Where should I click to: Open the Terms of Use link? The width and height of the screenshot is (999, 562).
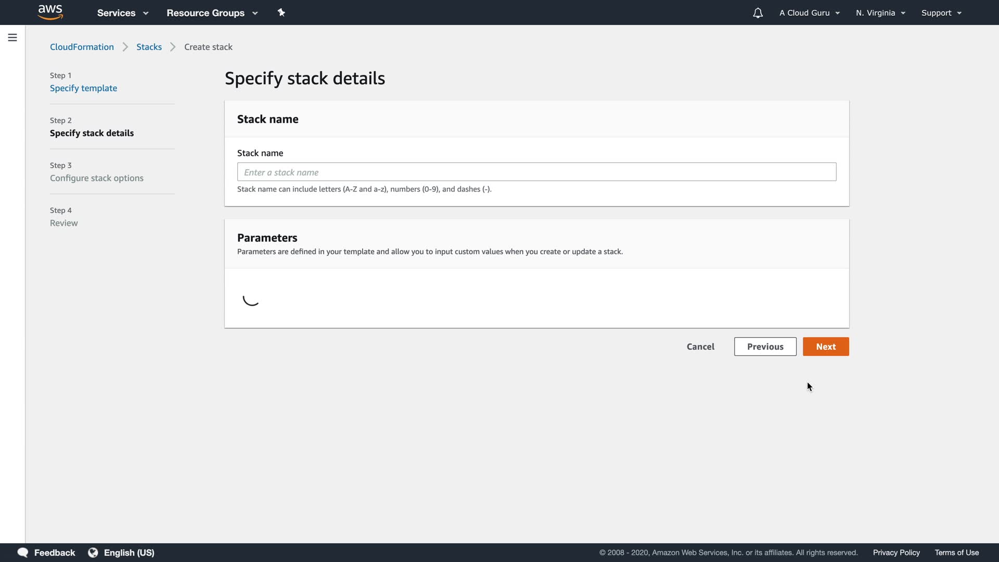956,553
